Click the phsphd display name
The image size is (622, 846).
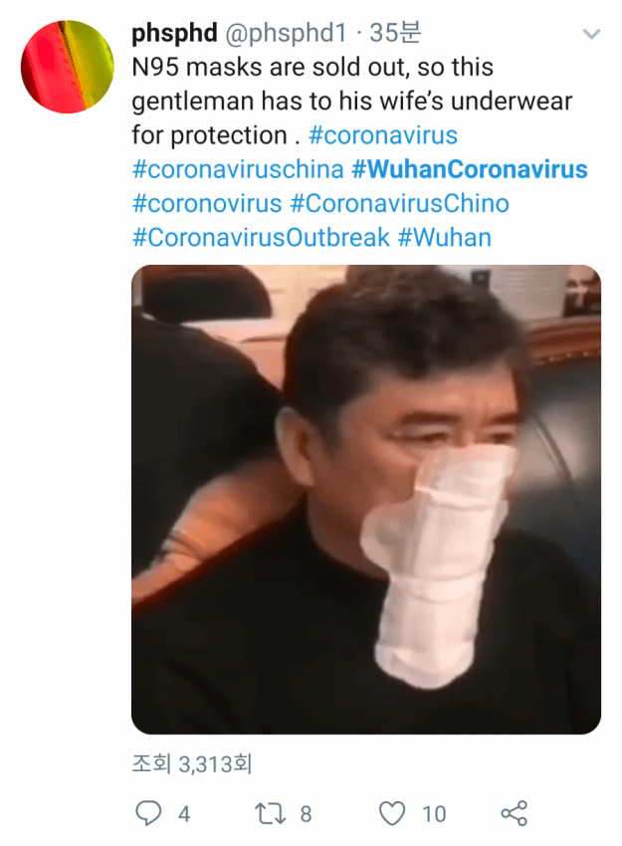pyautogui.click(x=175, y=34)
